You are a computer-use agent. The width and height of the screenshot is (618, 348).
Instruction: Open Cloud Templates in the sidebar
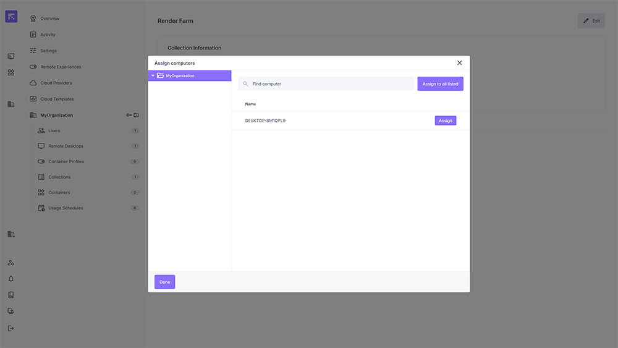(x=57, y=99)
